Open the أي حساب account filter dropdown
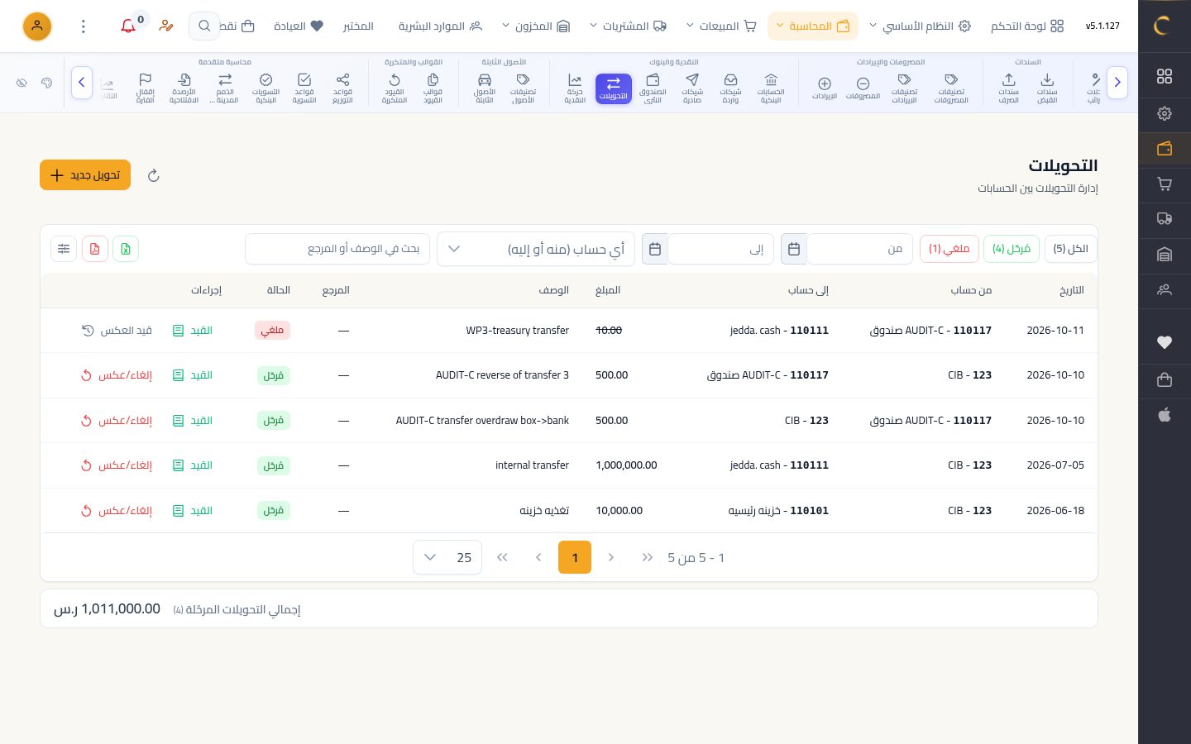 [x=536, y=249]
